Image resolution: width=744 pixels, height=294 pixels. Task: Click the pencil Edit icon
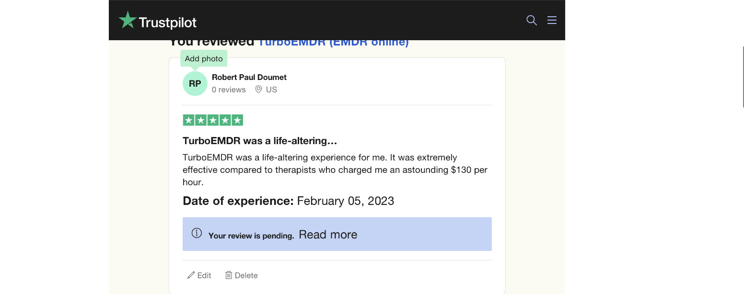pyautogui.click(x=191, y=275)
